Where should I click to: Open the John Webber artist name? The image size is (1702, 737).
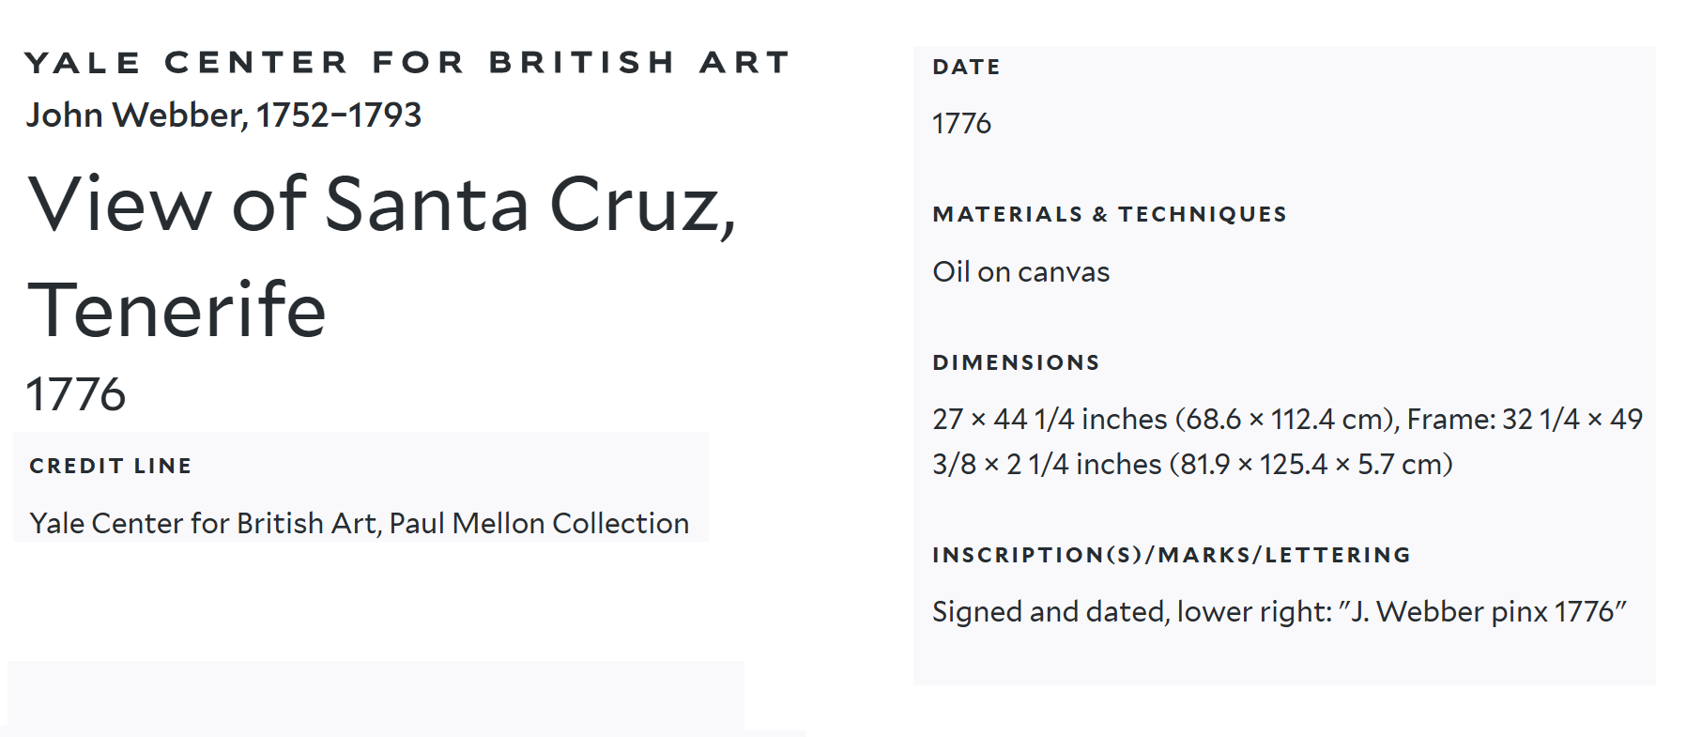[x=135, y=115]
